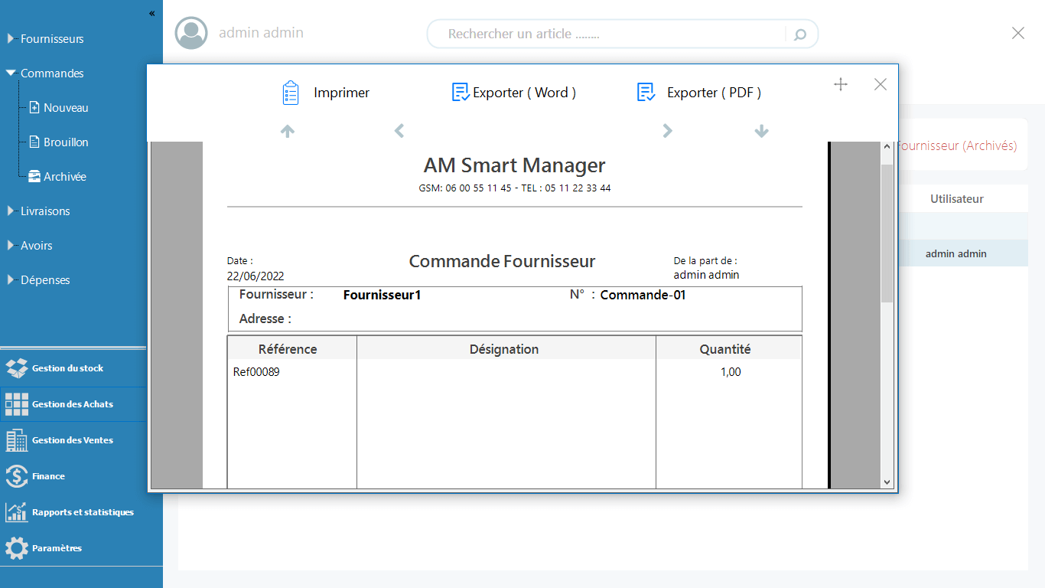This screenshot has width=1045, height=588.
Task: Go to previous page with left arrow
Action: point(399,131)
